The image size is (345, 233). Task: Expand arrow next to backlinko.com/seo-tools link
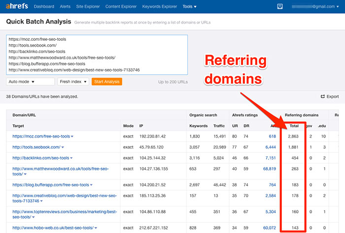click(71, 158)
